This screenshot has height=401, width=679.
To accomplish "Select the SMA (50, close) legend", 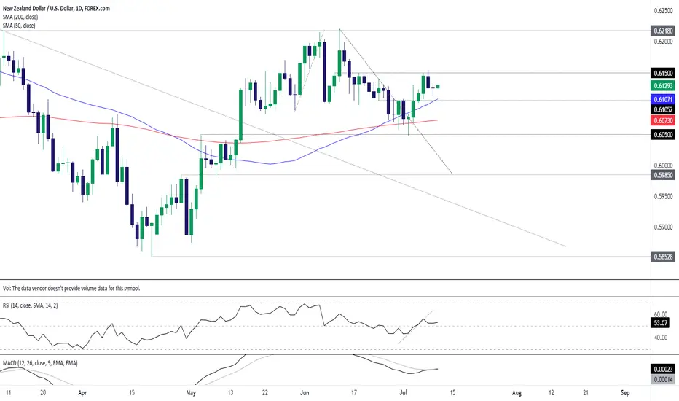I will (x=19, y=26).
